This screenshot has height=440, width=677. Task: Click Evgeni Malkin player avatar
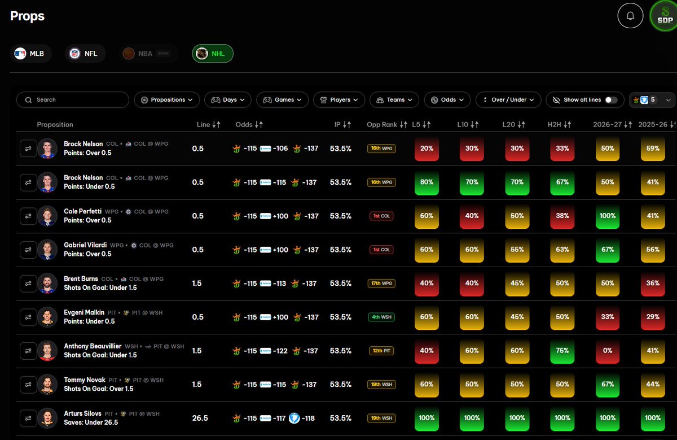(x=47, y=317)
